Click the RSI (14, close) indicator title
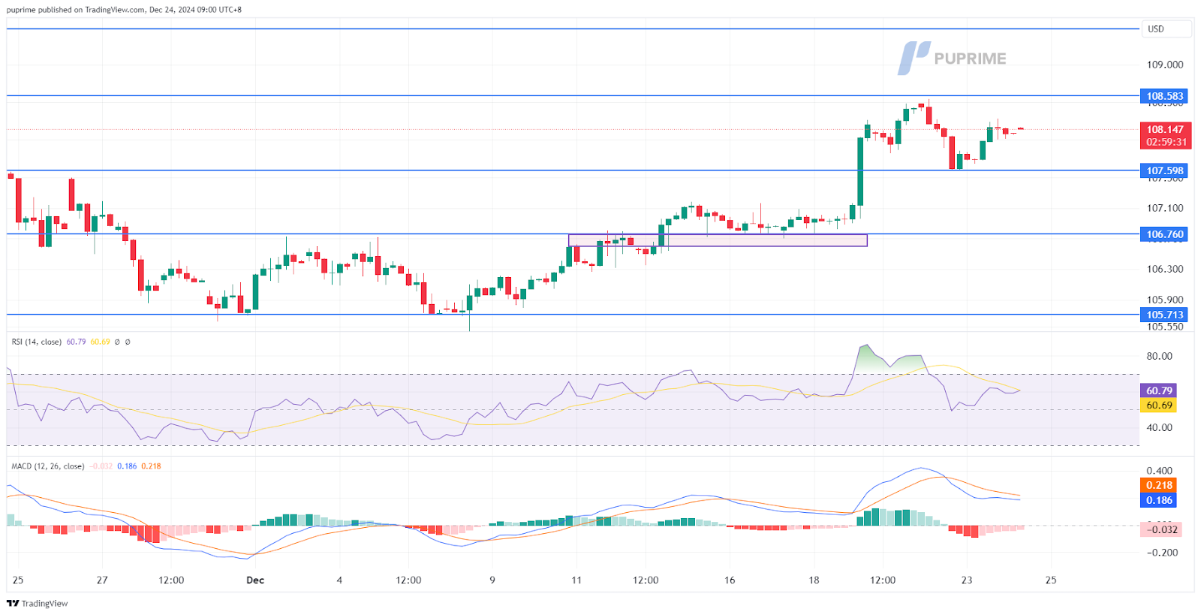 coord(36,342)
